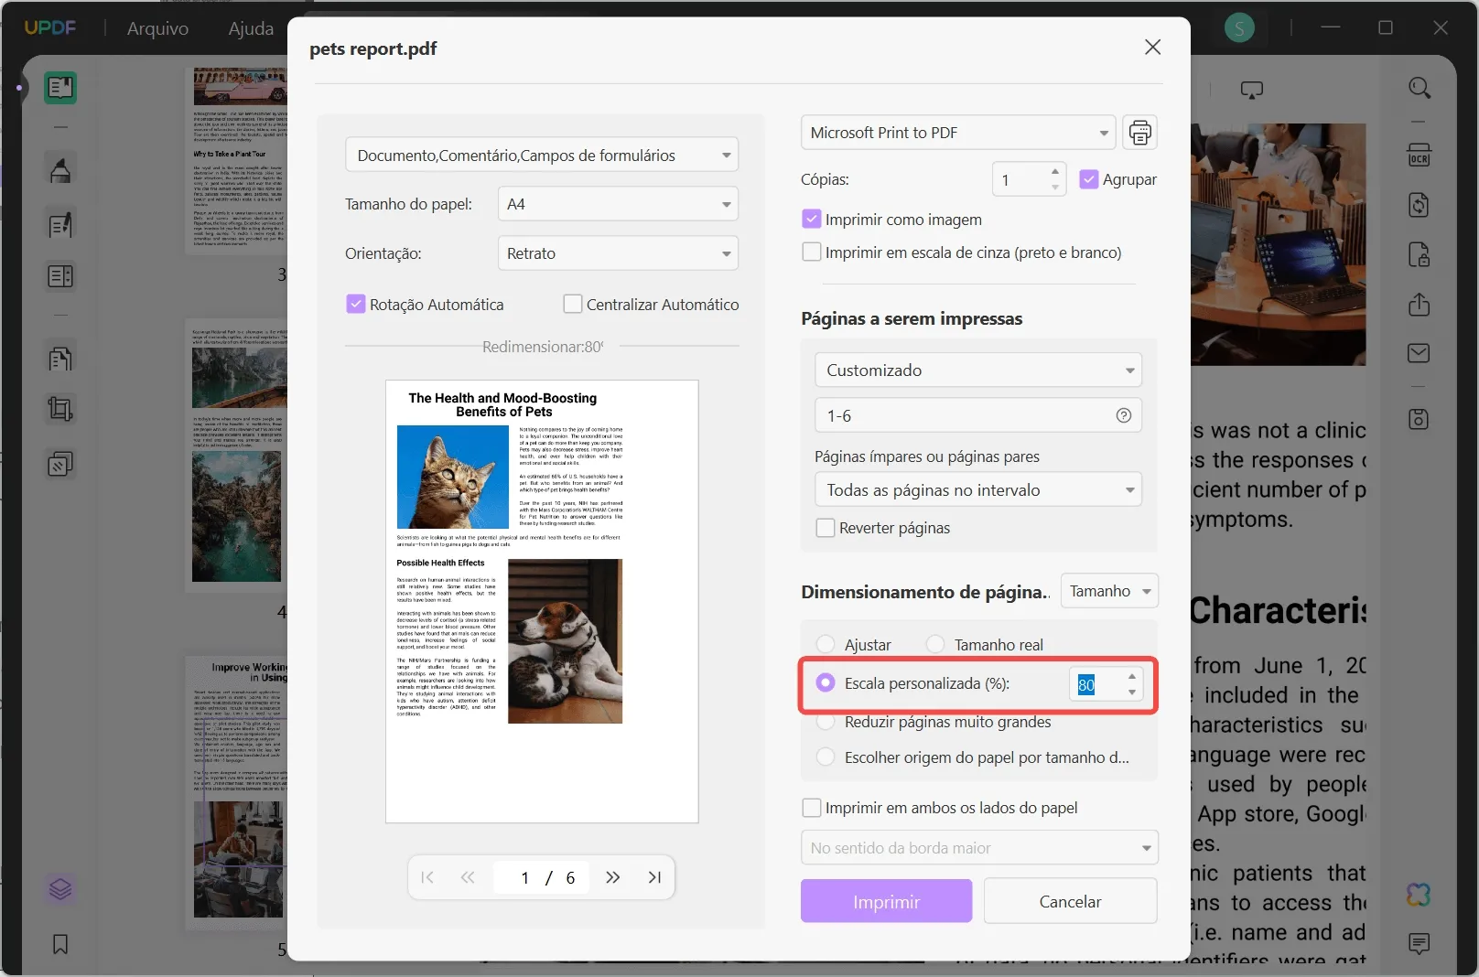Viewport: 1479px width, 977px height.
Task: Click the Cancelar button
Action: 1070,901
